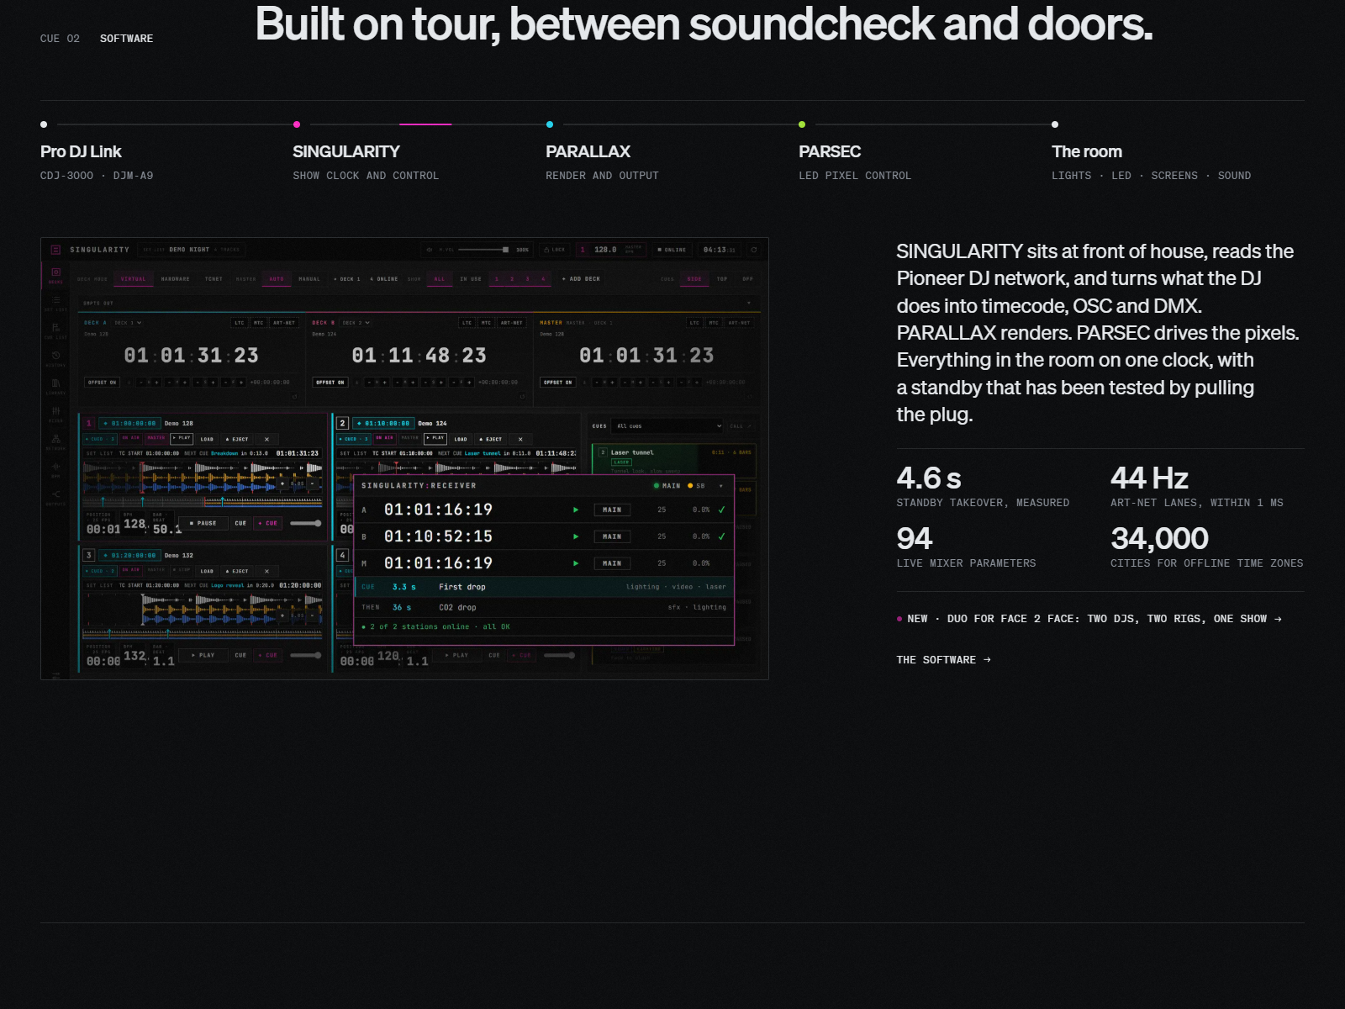Viewport: 1345px width, 1009px height.
Task: Select the VIRTUAL deck mode tab
Action: [133, 279]
